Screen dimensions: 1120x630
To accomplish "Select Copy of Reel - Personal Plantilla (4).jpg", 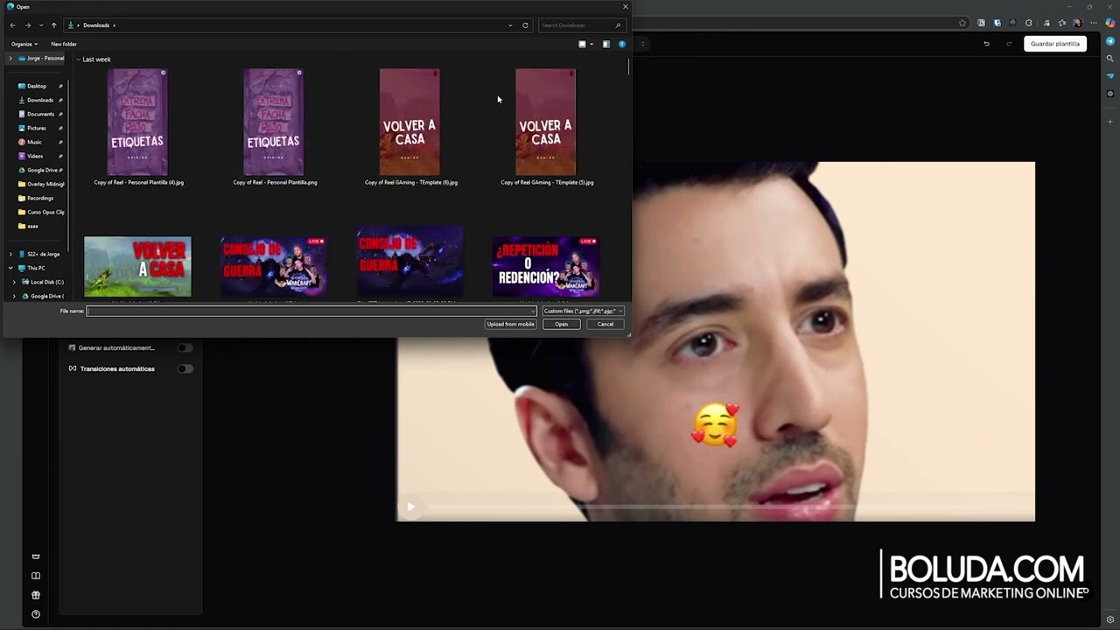I will (x=137, y=127).
